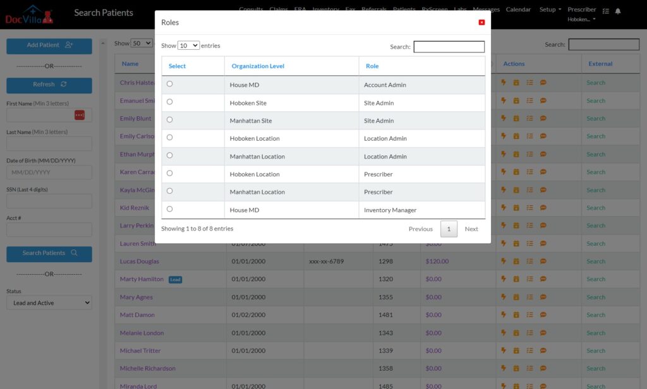Click message icon for Lucas Douglas row

pyautogui.click(x=543, y=261)
